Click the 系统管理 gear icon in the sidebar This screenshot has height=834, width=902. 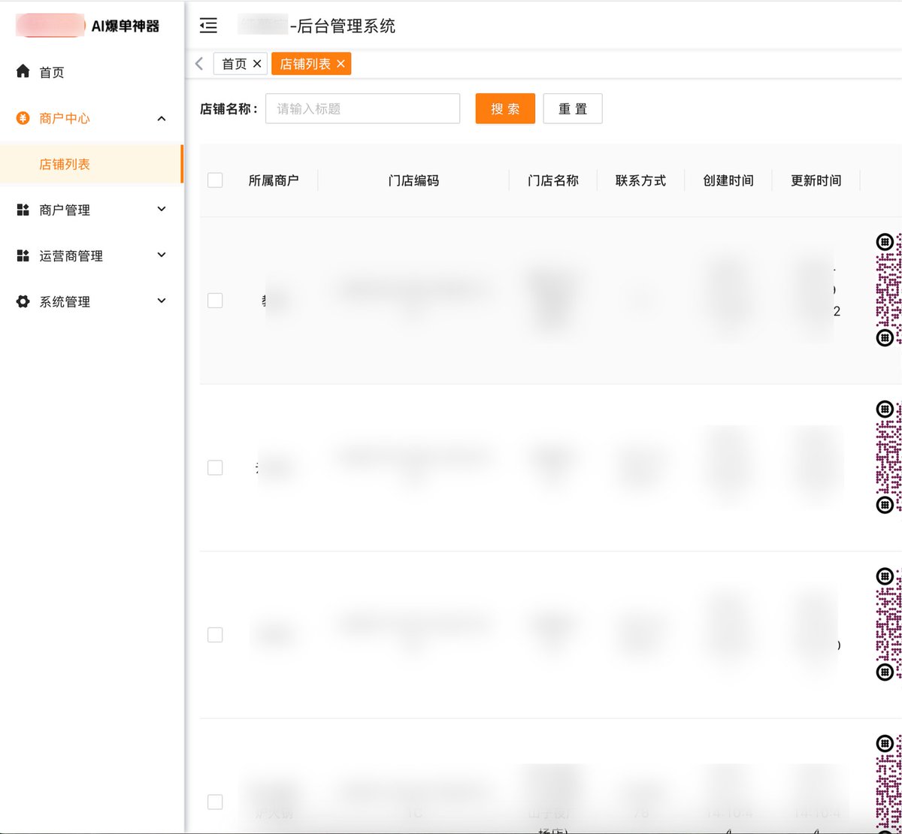[22, 301]
